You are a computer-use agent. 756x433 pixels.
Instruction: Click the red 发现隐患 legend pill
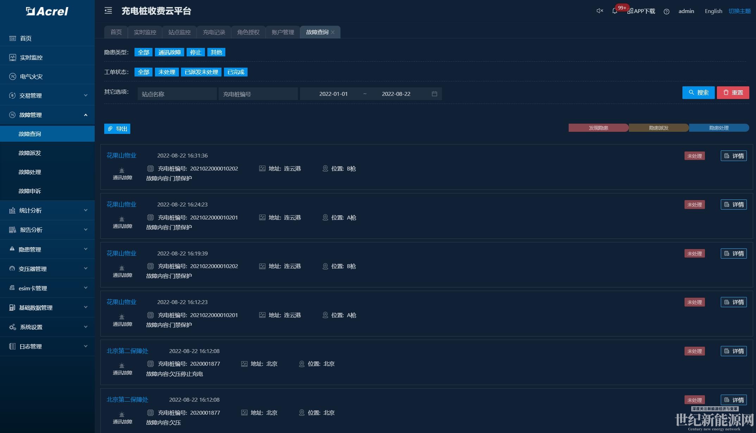pos(598,128)
